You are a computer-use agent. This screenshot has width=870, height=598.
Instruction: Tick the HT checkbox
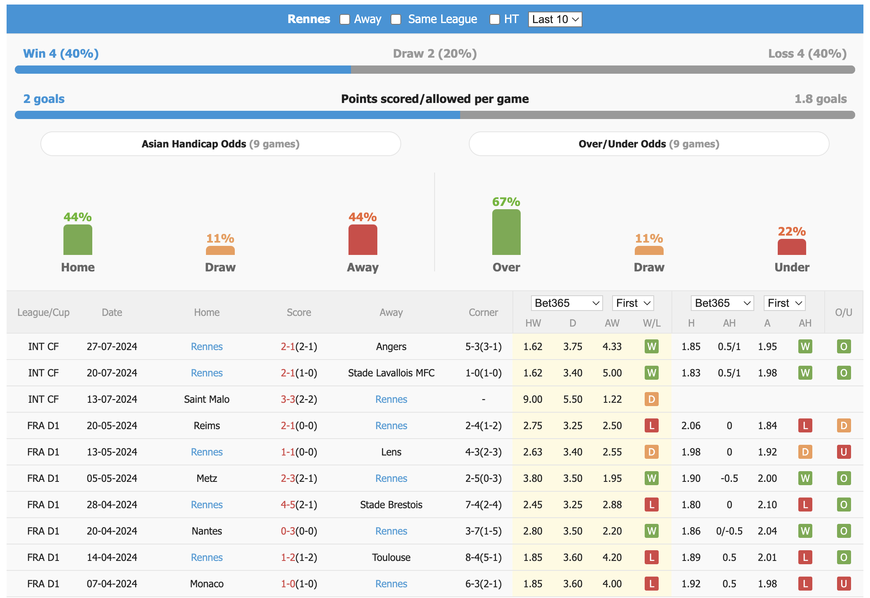coord(495,19)
